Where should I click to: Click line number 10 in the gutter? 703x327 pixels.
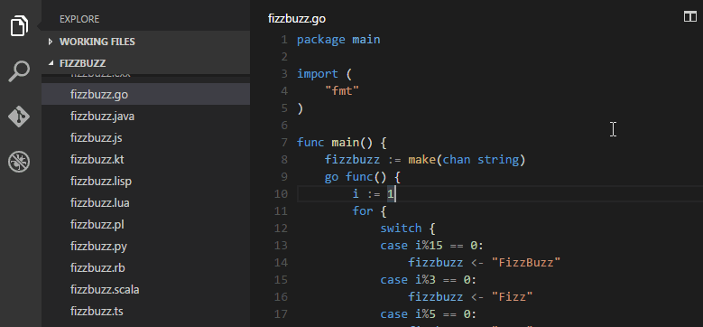(282, 194)
